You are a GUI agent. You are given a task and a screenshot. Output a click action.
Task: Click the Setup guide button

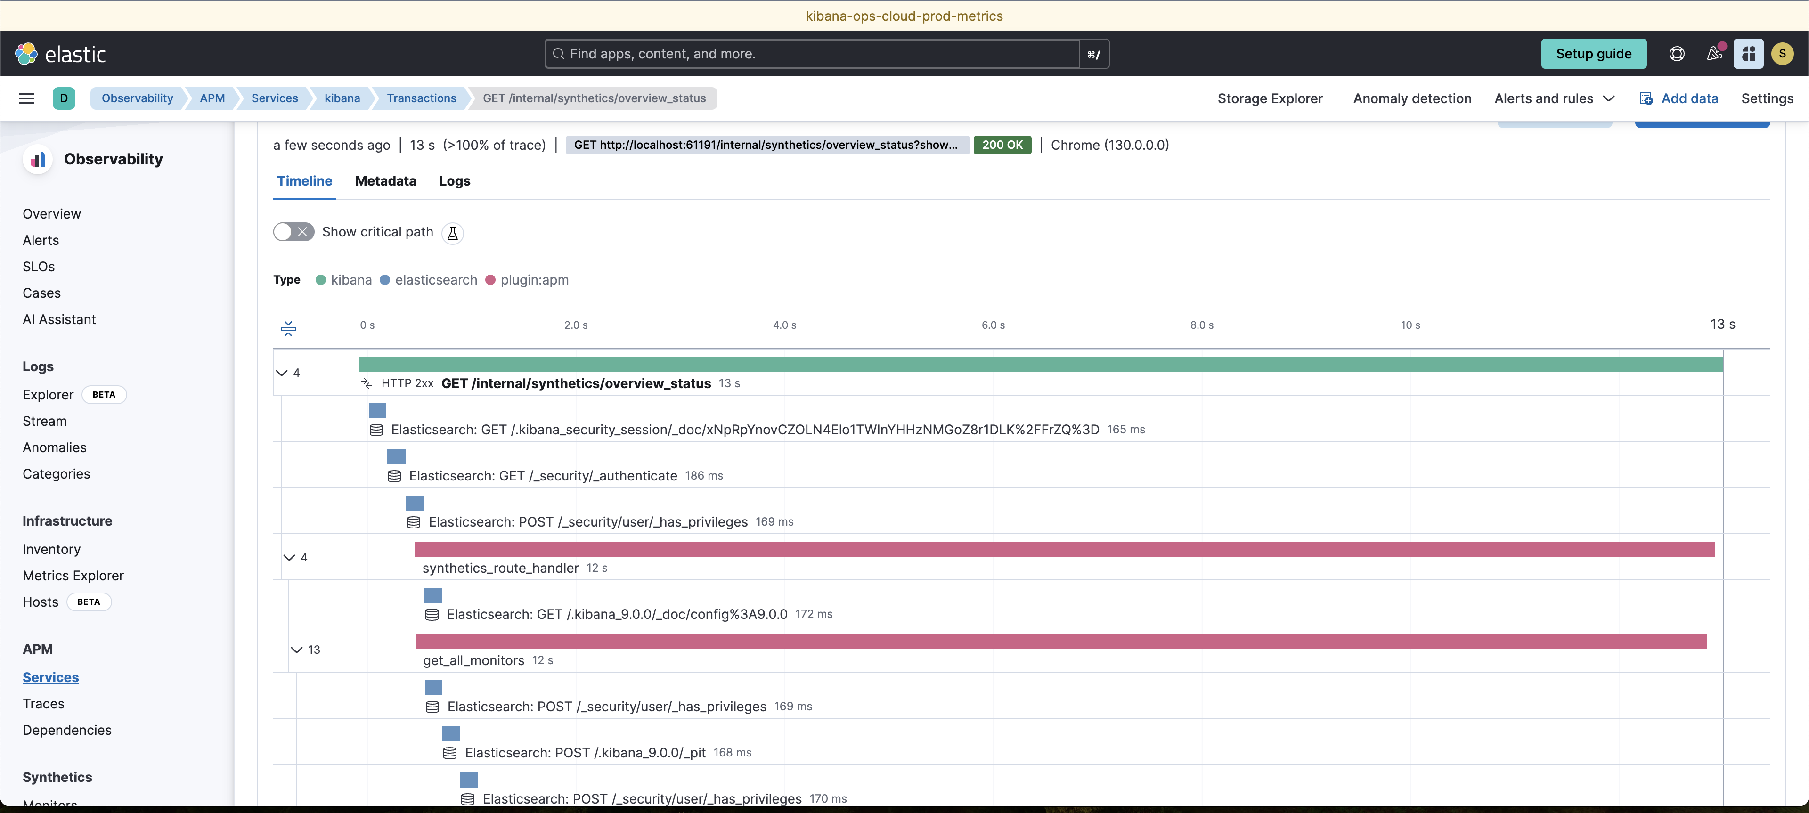1593,54
